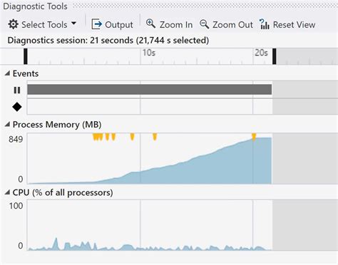338x265 pixels.
Task: Click the gray break event bar
Action: [150, 89]
